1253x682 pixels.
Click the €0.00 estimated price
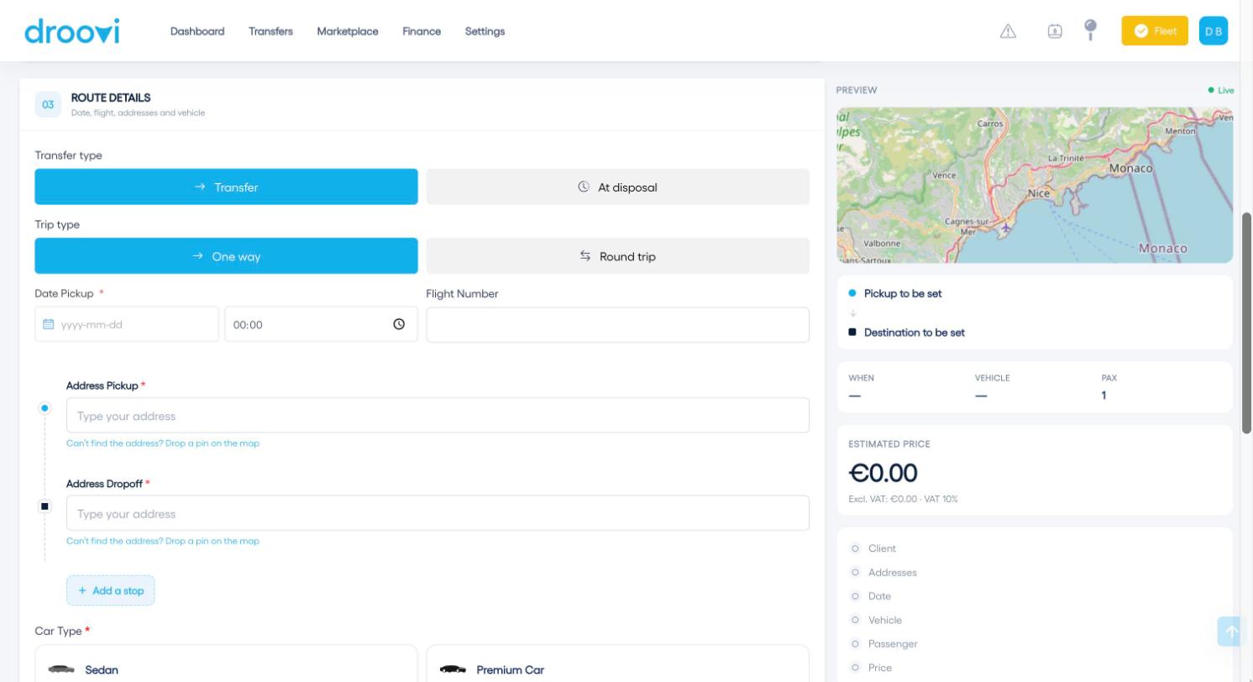pyautogui.click(x=883, y=473)
